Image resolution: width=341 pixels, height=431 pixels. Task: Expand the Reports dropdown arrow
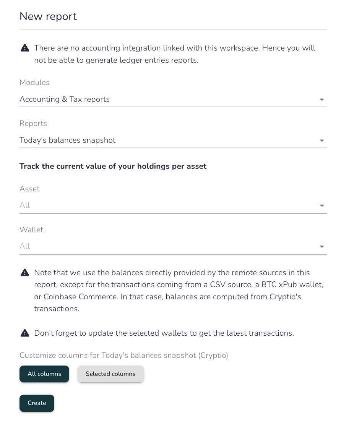(x=322, y=140)
